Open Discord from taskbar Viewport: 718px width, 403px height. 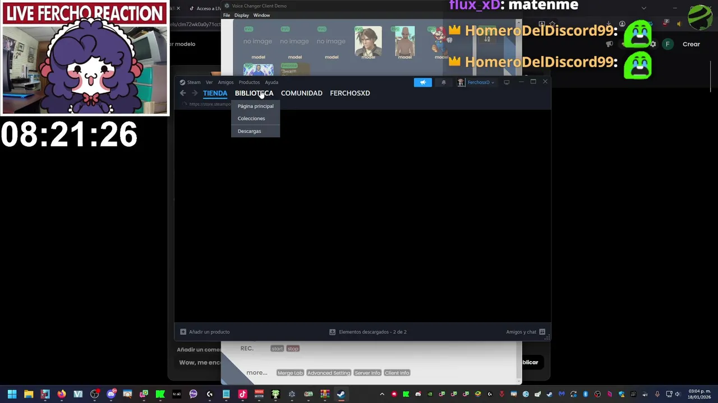(x=111, y=394)
